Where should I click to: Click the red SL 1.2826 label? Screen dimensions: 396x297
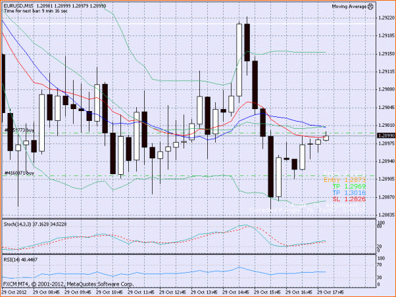tap(349, 199)
